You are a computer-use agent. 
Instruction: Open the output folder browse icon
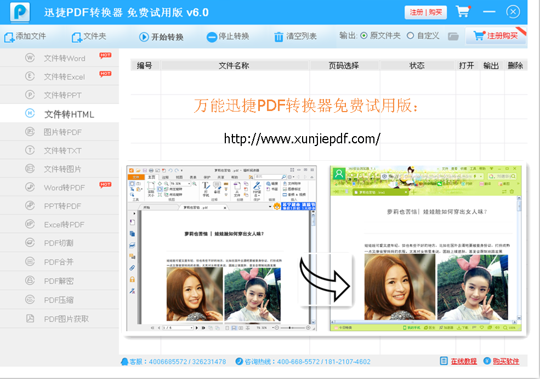pos(453,36)
